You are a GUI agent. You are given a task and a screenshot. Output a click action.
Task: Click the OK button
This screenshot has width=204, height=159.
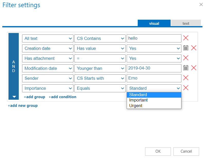pyautogui.click(x=158, y=151)
